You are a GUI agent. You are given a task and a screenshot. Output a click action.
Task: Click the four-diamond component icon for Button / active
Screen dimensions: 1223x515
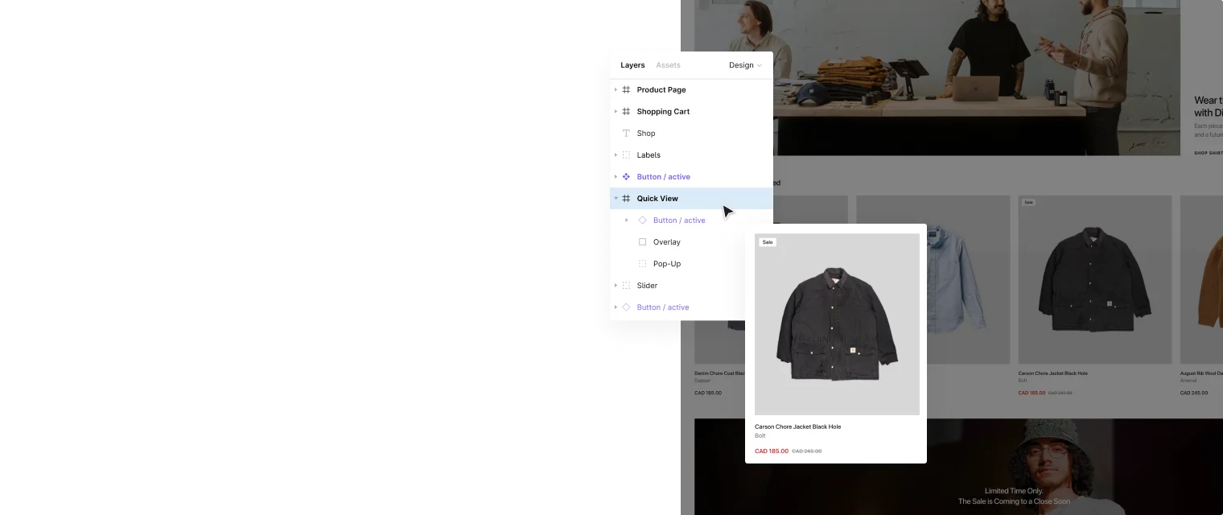626,177
